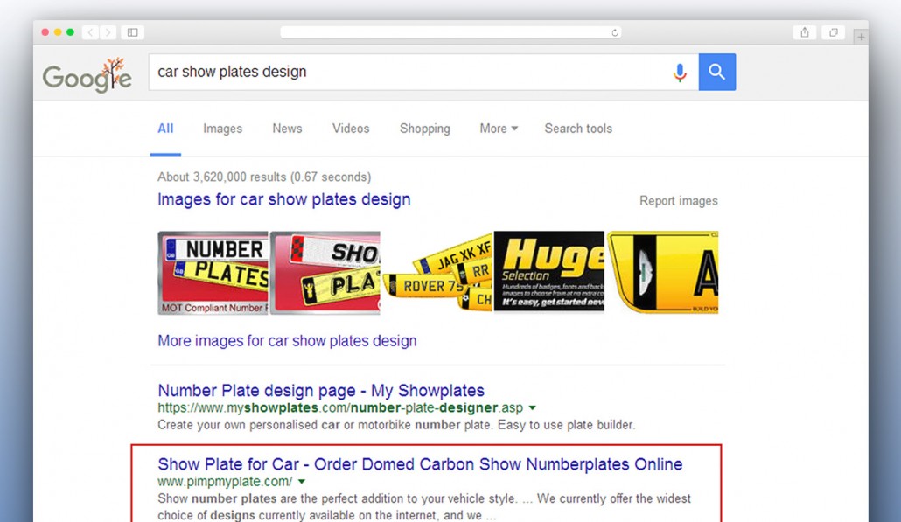Open Safari share button
Image resolution: width=901 pixels, height=522 pixels.
coord(805,32)
